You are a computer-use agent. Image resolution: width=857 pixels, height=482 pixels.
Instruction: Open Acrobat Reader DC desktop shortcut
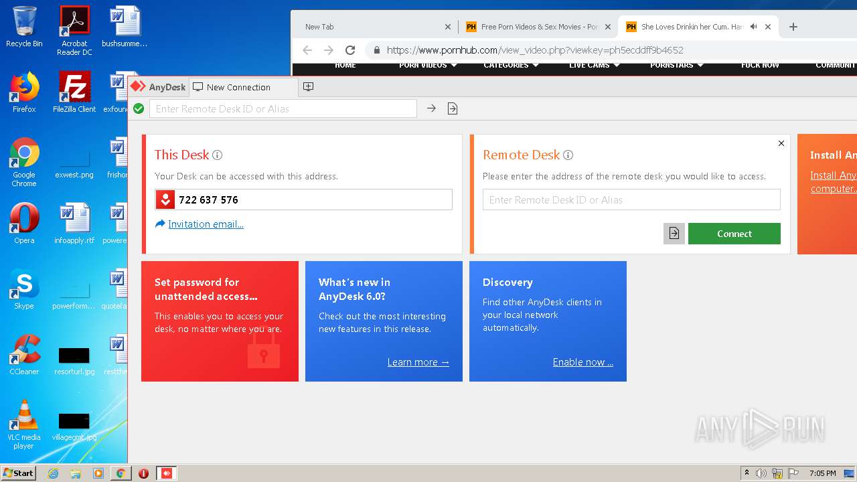point(74,30)
